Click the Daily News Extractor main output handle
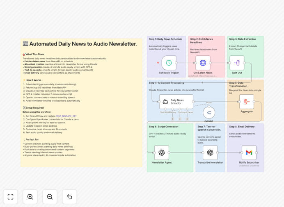The image size is (284, 207). 193,102
